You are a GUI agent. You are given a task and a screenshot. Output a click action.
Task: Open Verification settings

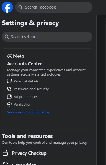pyautogui.click(x=23, y=104)
